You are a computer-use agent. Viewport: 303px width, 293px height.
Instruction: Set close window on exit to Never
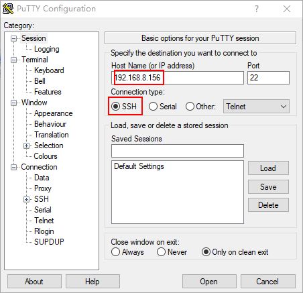(161, 252)
